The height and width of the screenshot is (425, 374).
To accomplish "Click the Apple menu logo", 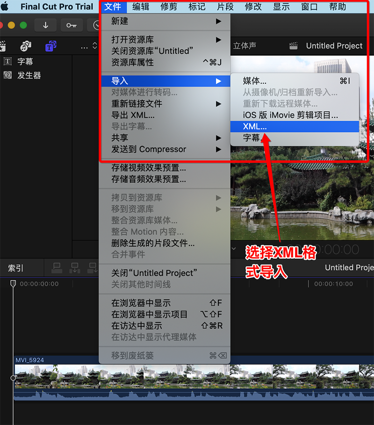I will pyautogui.click(x=5, y=7).
